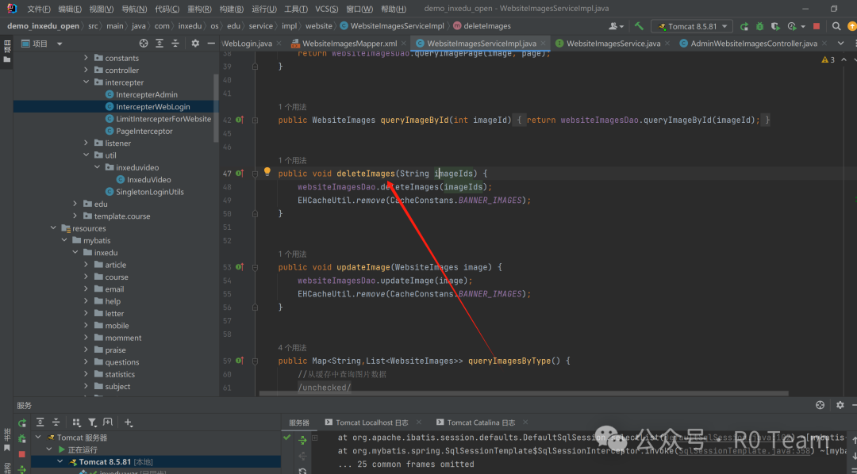Hide the project panel using minus icon
857x474 pixels.
[x=211, y=43]
